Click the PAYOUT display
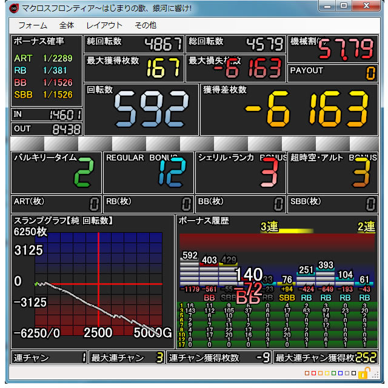Image resolution: width=388 pixels, height=388 pixels. (x=333, y=73)
